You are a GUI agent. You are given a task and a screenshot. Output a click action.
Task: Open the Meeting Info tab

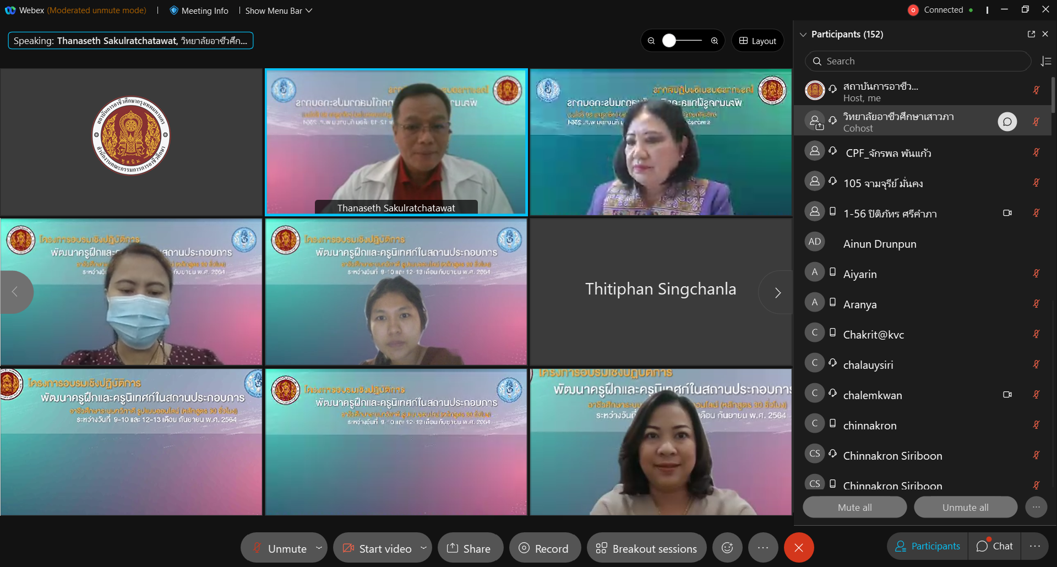199,10
